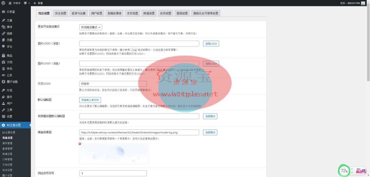Click the 工具 wrench icon in sidebar
Image resolution: width=370 pixels, height=177 pixels.
click(3, 110)
